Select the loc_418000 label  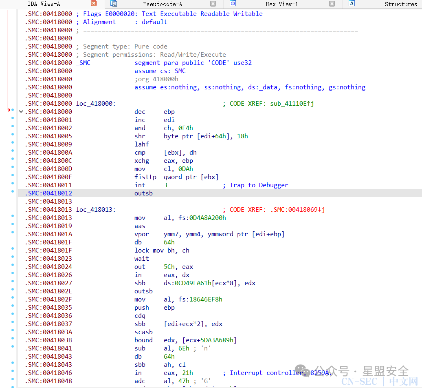(x=96, y=104)
